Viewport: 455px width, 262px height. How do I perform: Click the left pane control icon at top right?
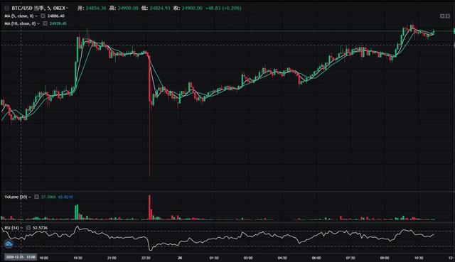[442, 16]
